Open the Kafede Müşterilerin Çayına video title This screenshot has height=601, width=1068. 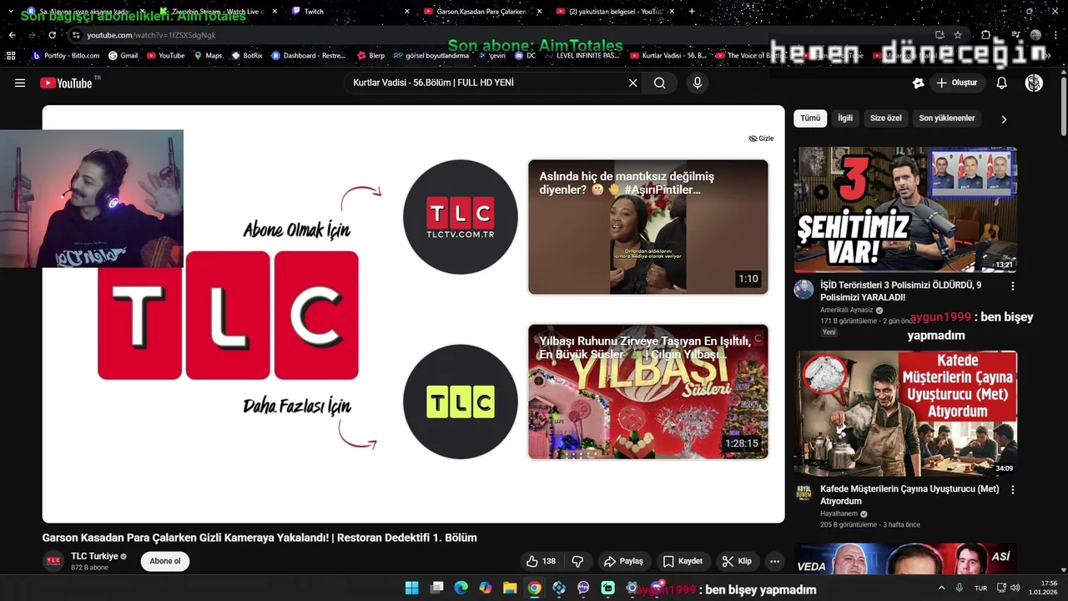(x=909, y=495)
